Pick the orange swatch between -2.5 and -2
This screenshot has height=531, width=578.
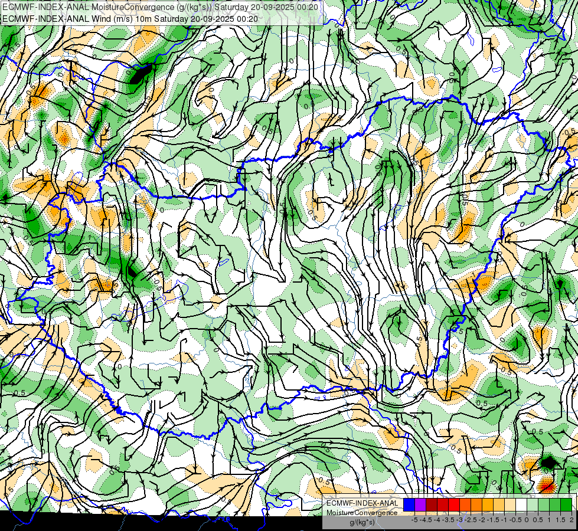pos(476,504)
